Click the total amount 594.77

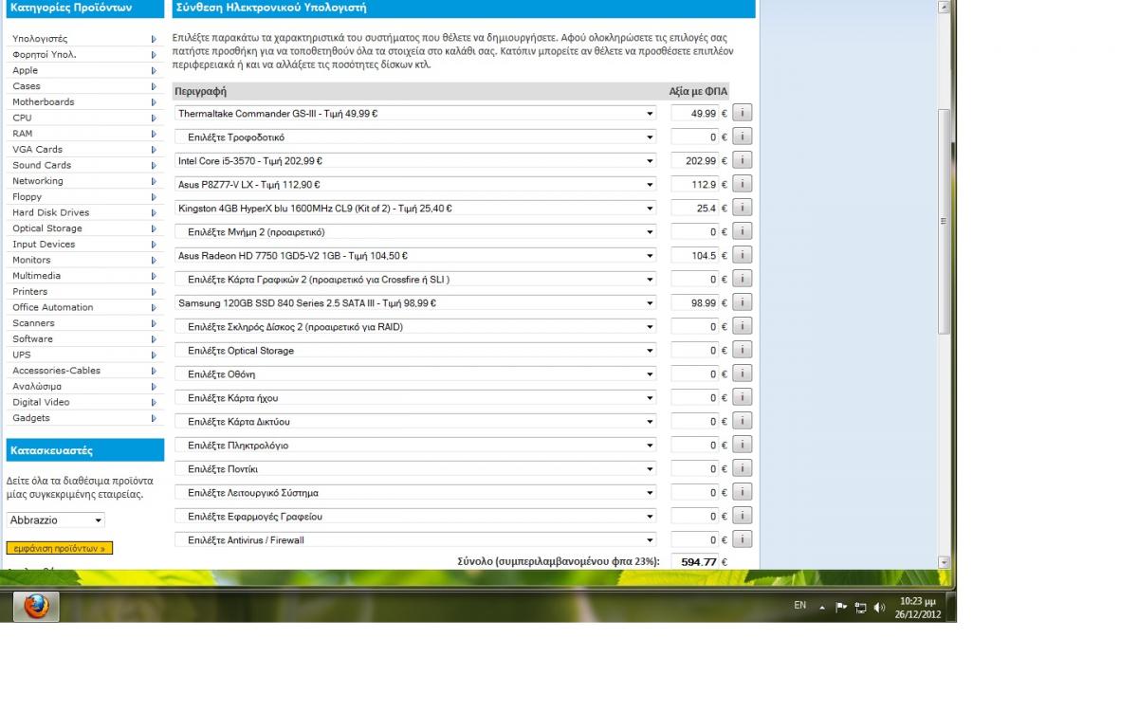(699, 562)
